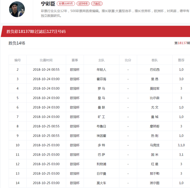Select away team 国米
This screenshot has width=190, height=188.
[155, 155]
